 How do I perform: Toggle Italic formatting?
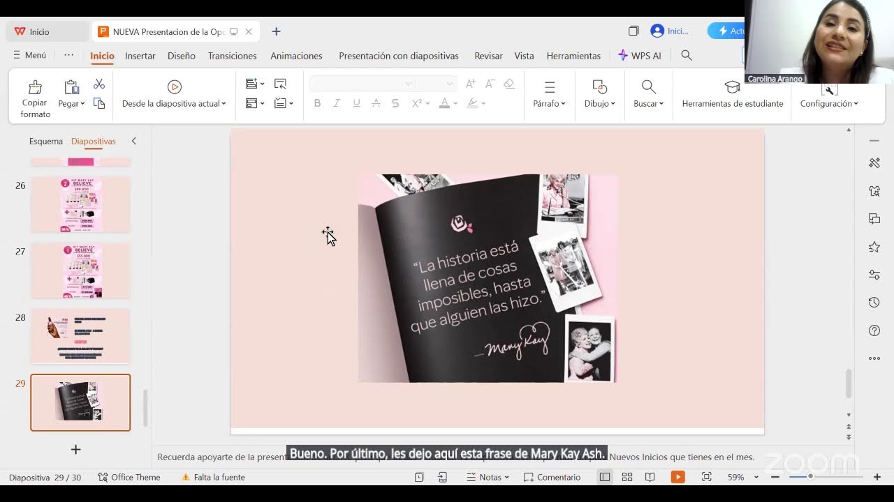tap(337, 103)
